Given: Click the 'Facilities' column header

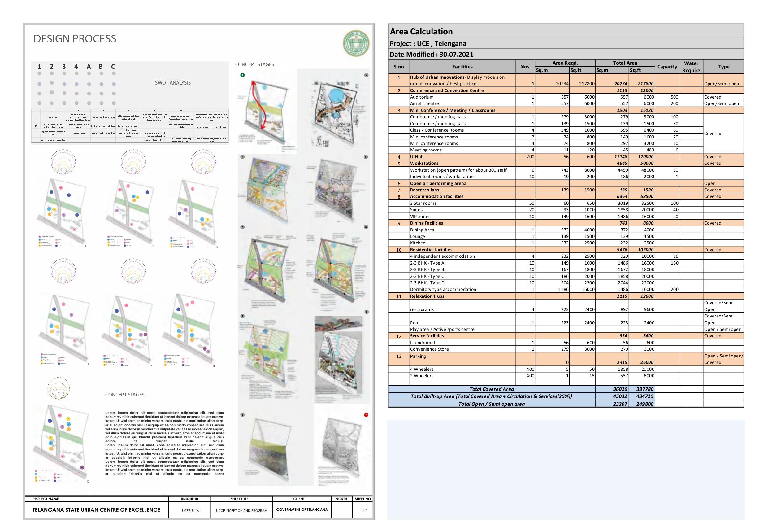Looking at the screenshot, I should point(462,67).
